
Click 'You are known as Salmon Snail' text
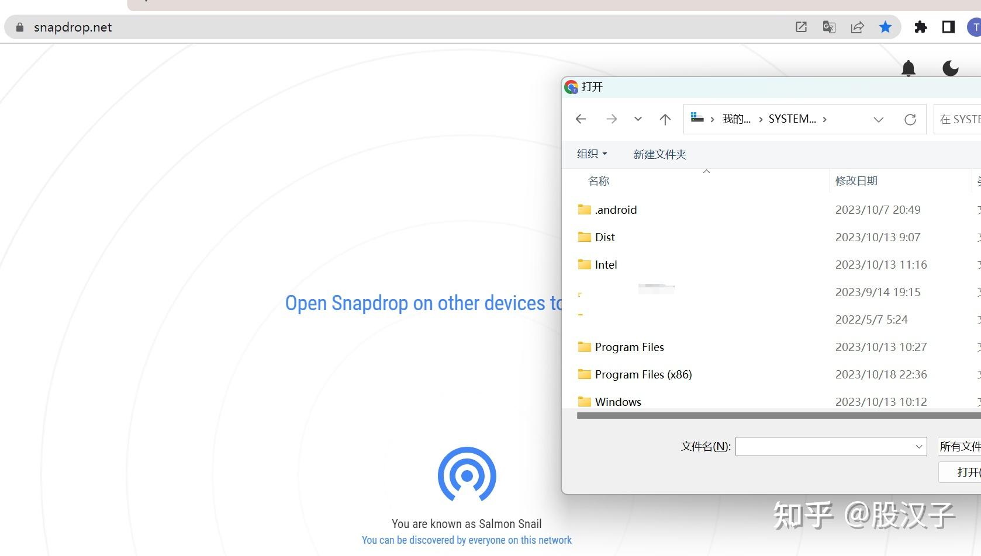tap(467, 524)
